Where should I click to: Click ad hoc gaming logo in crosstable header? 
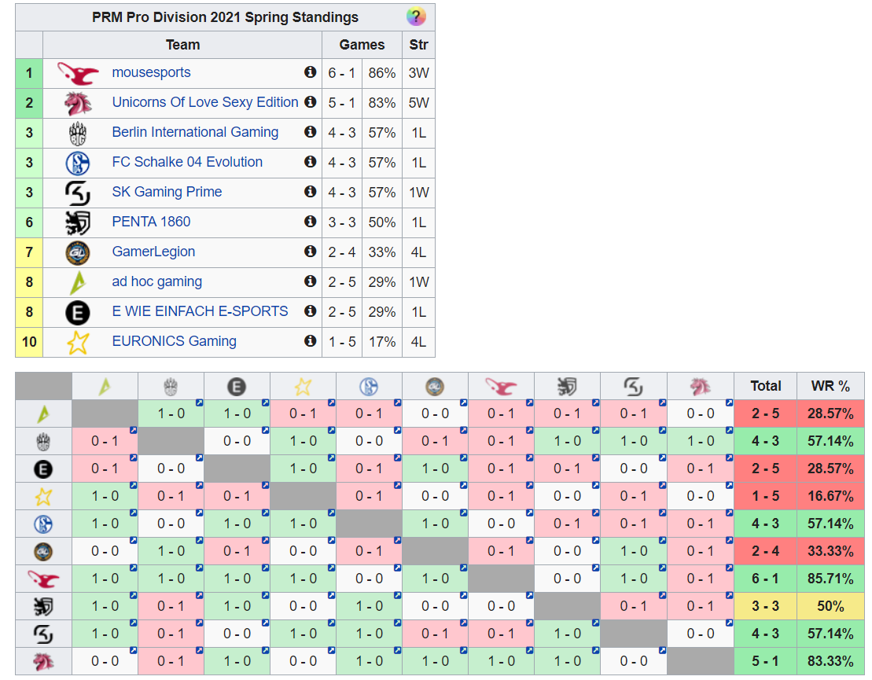[x=105, y=386]
